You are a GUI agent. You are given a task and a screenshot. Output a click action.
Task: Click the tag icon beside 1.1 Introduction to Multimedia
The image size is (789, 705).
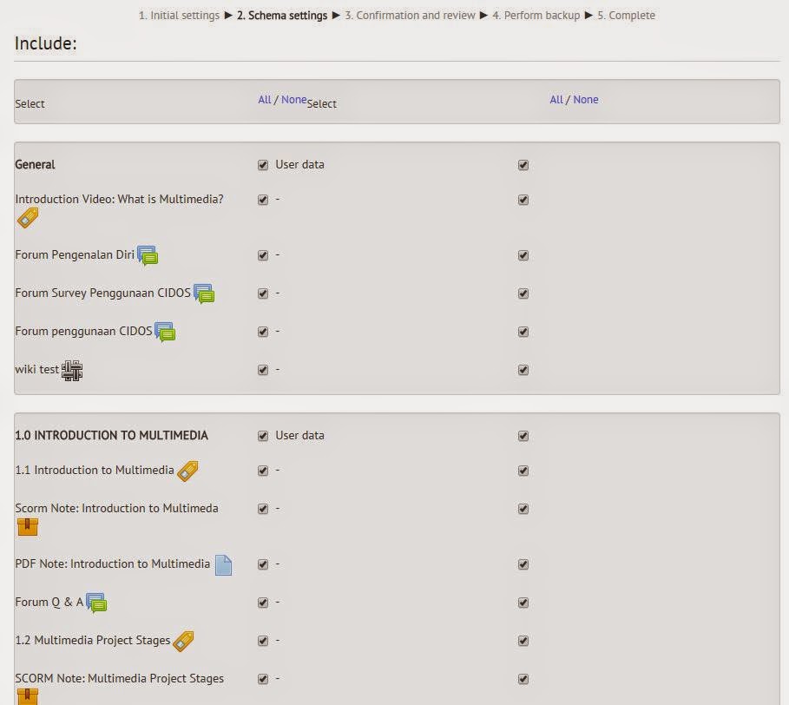coord(187,471)
